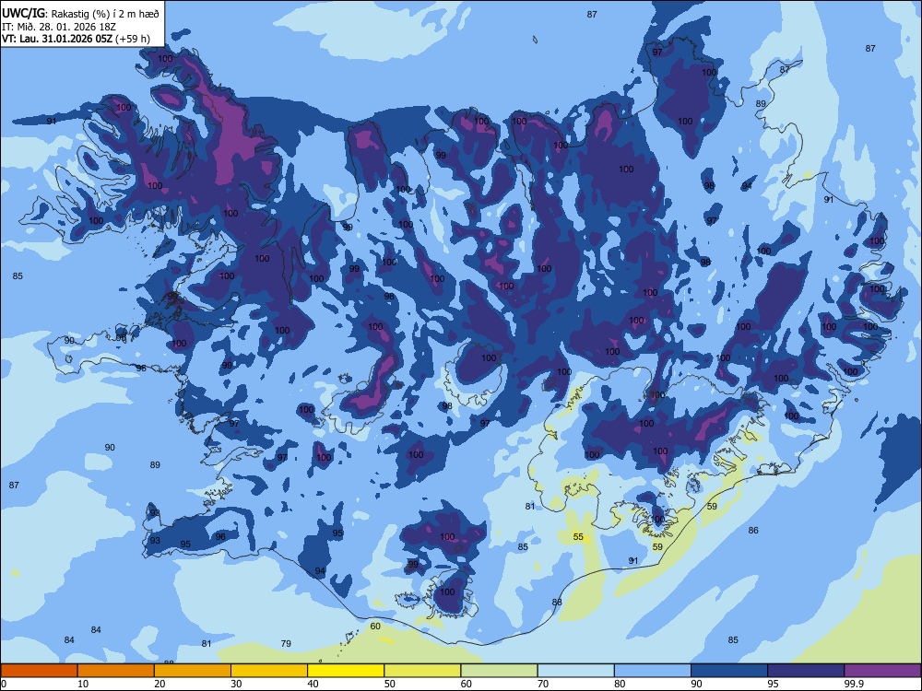Select the amber 20–30 legend color
Viewport: 922px width, 691px height.
pyautogui.click(x=193, y=671)
